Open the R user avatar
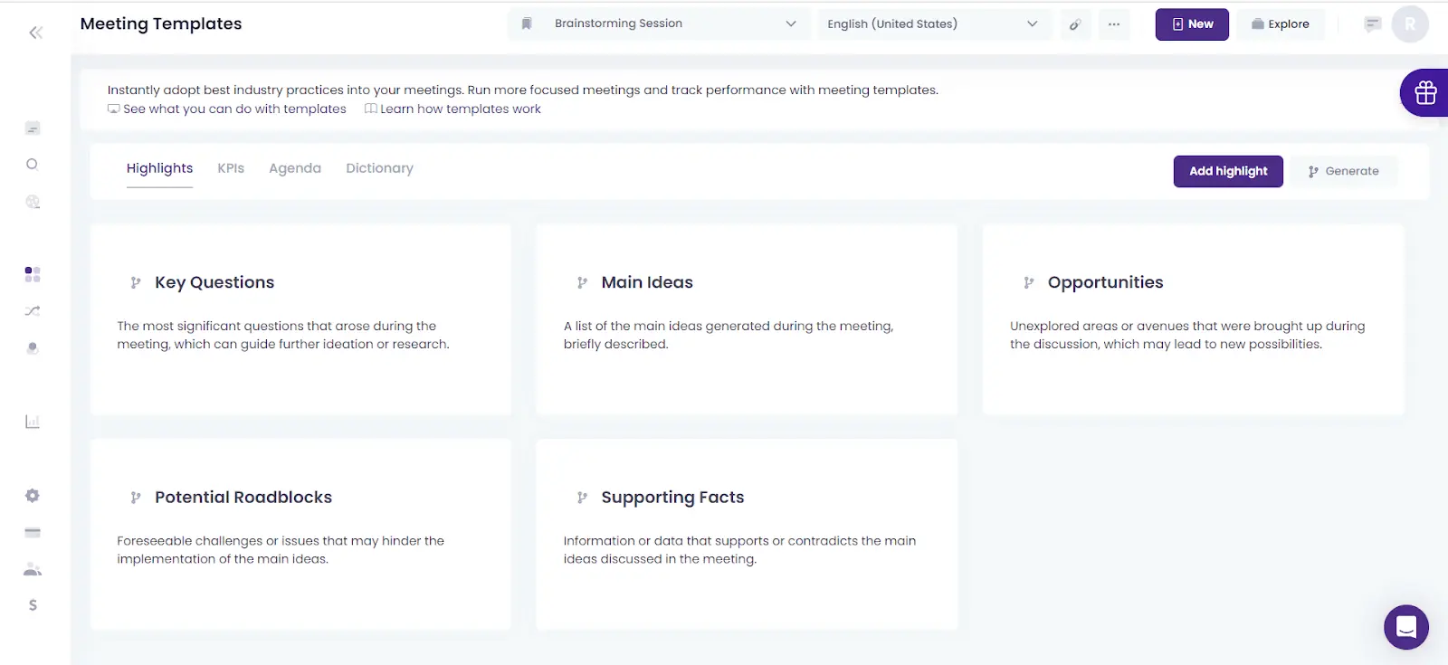This screenshot has width=1448, height=665. (x=1410, y=24)
